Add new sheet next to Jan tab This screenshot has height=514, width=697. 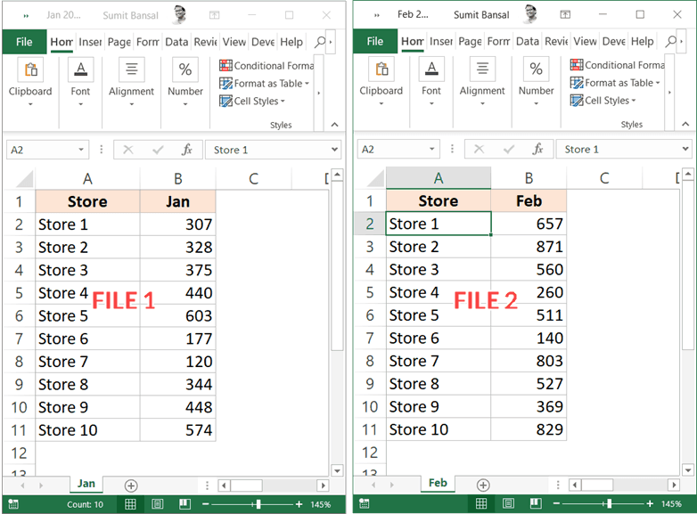pyautogui.click(x=131, y=485)
